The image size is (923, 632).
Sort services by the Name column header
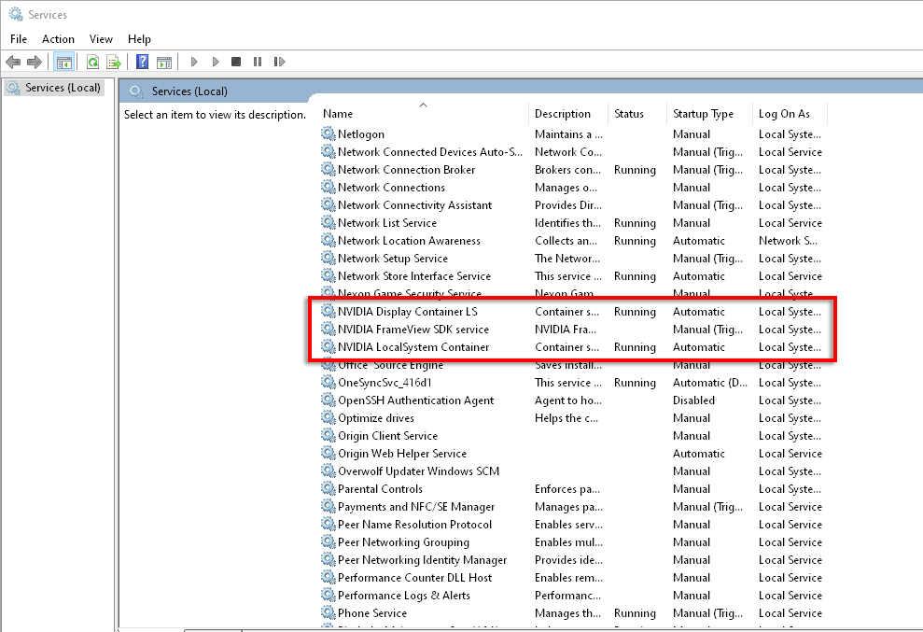point(338,114)
